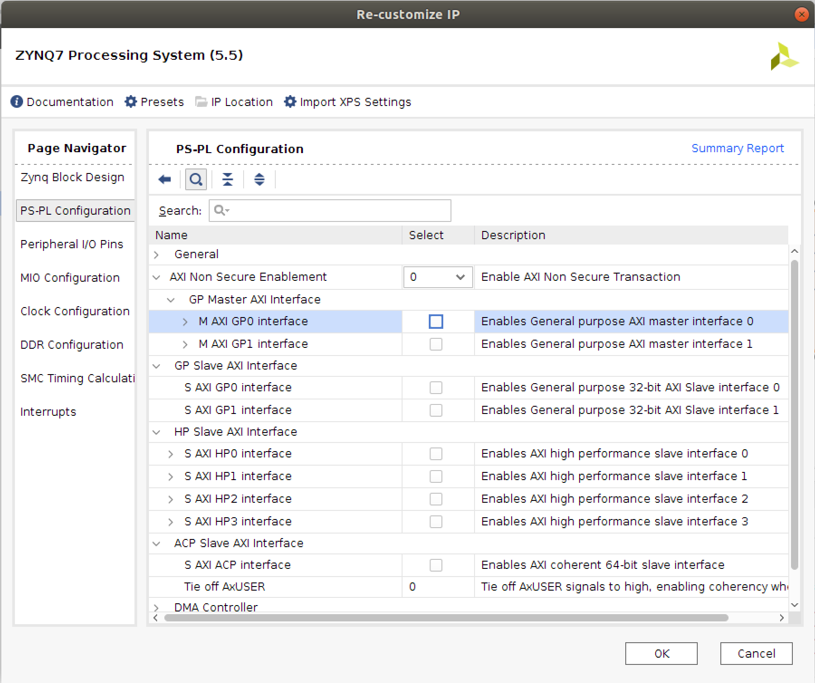
Task: Click the Import XPS Settings gear icon
Action: pos(290,102)
